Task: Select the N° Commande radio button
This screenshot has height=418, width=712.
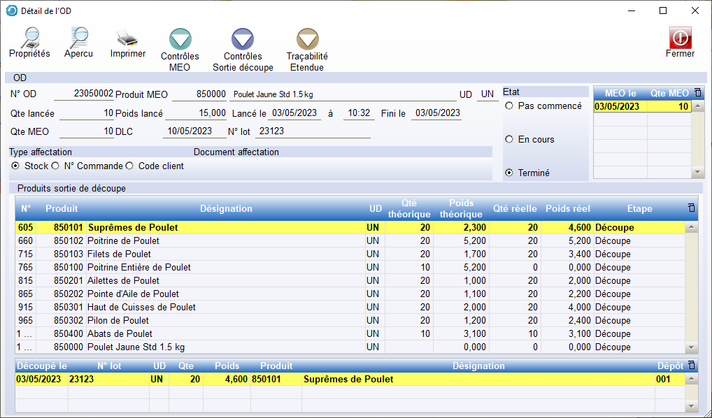Action: tap(55, 166)
